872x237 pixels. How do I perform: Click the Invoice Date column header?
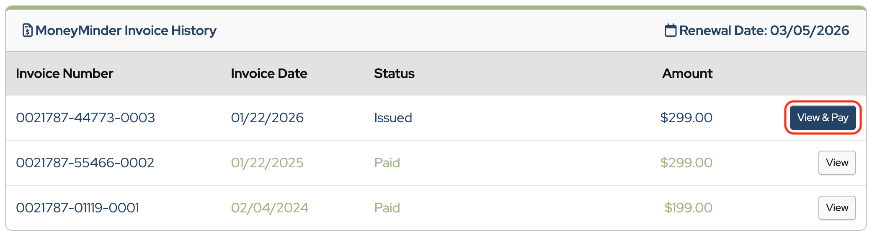[269, 73]
